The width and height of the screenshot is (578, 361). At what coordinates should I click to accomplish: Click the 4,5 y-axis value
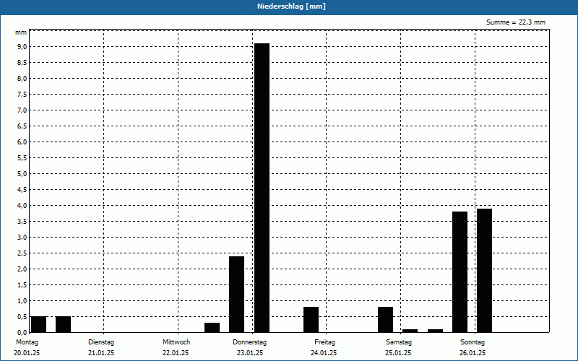(22, 190)
